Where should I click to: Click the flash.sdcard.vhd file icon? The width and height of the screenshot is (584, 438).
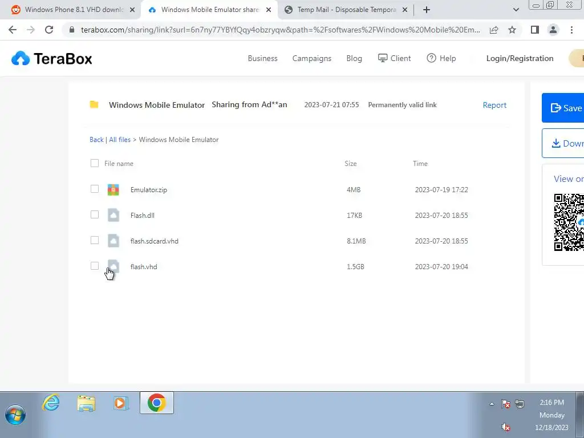tap(113, 241)
